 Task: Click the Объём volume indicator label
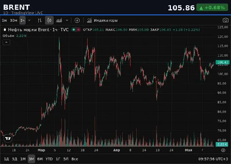click(x=8, y=36)
